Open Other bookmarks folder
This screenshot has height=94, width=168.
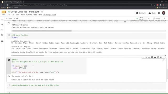pos(162,8)
